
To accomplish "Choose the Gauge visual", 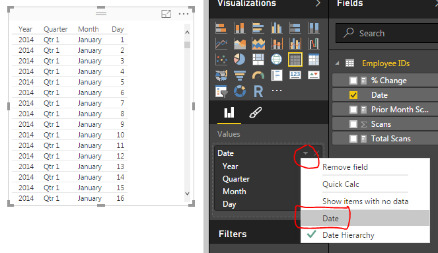I will [258, 75].
